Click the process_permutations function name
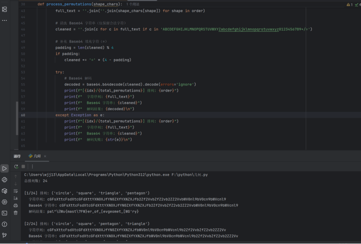This screenshot has width=361, height=244. click(x=69, y=4)
